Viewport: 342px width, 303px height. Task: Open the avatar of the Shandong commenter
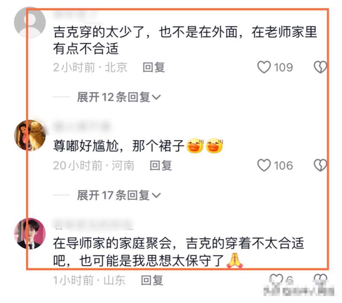pyautogui.click(x=30, y=233)
